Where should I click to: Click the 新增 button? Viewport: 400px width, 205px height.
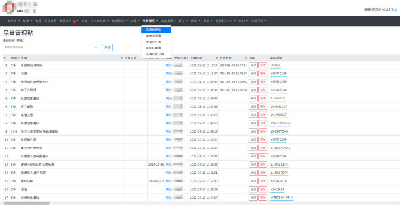107,47
